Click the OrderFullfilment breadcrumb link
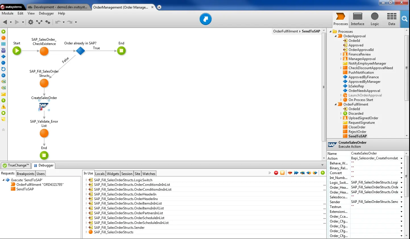This screenshot has width=410, height=239. [285, 31]
